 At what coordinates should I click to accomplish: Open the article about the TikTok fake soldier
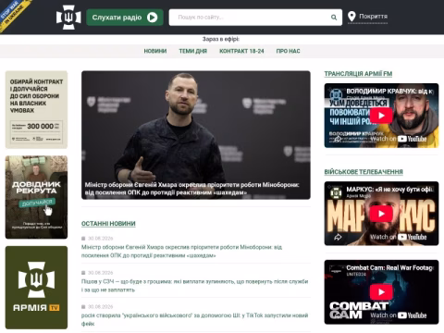pyautogui.click(x=194, y=319)
